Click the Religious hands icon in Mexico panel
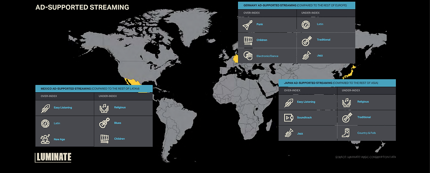Image resolution: width=430 pixels, height=173 pixels. coord(104,108)
